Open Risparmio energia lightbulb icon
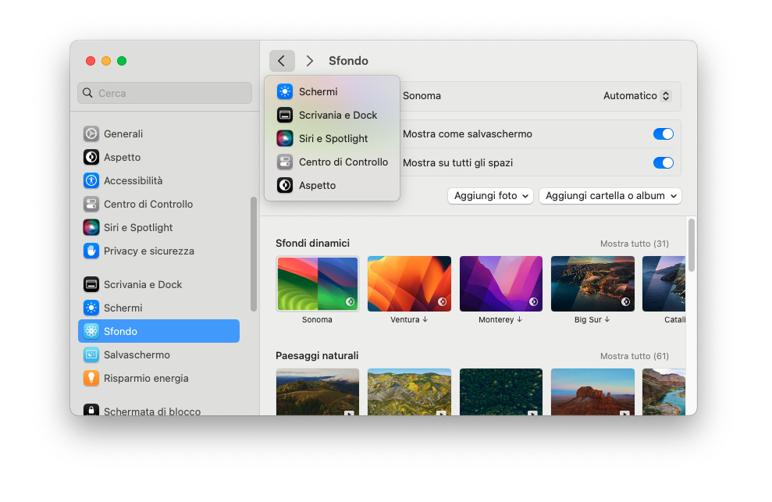Image resolution: width=772 pixels, height=502 pixels. point(91,378)
